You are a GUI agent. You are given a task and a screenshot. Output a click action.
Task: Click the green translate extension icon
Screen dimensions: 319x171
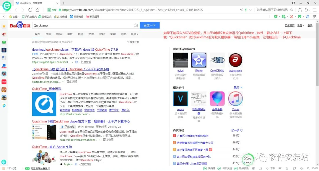283,16
